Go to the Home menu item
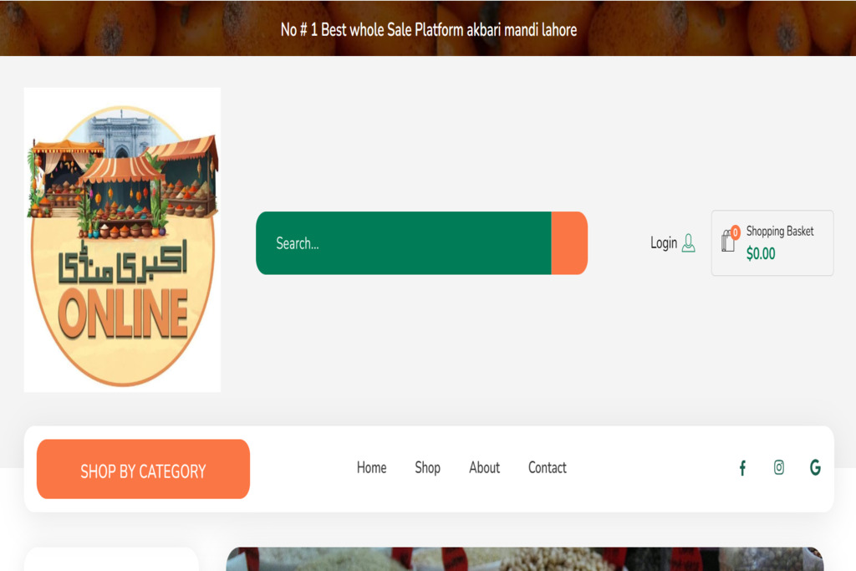 tap(371, 468)
